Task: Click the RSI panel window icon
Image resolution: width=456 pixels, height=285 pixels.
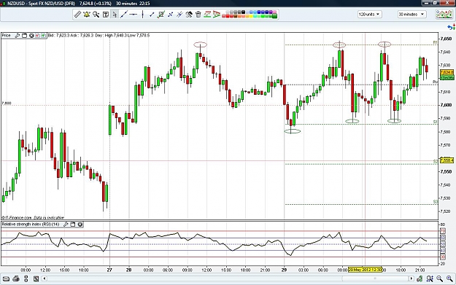Action: click(73, 224)
